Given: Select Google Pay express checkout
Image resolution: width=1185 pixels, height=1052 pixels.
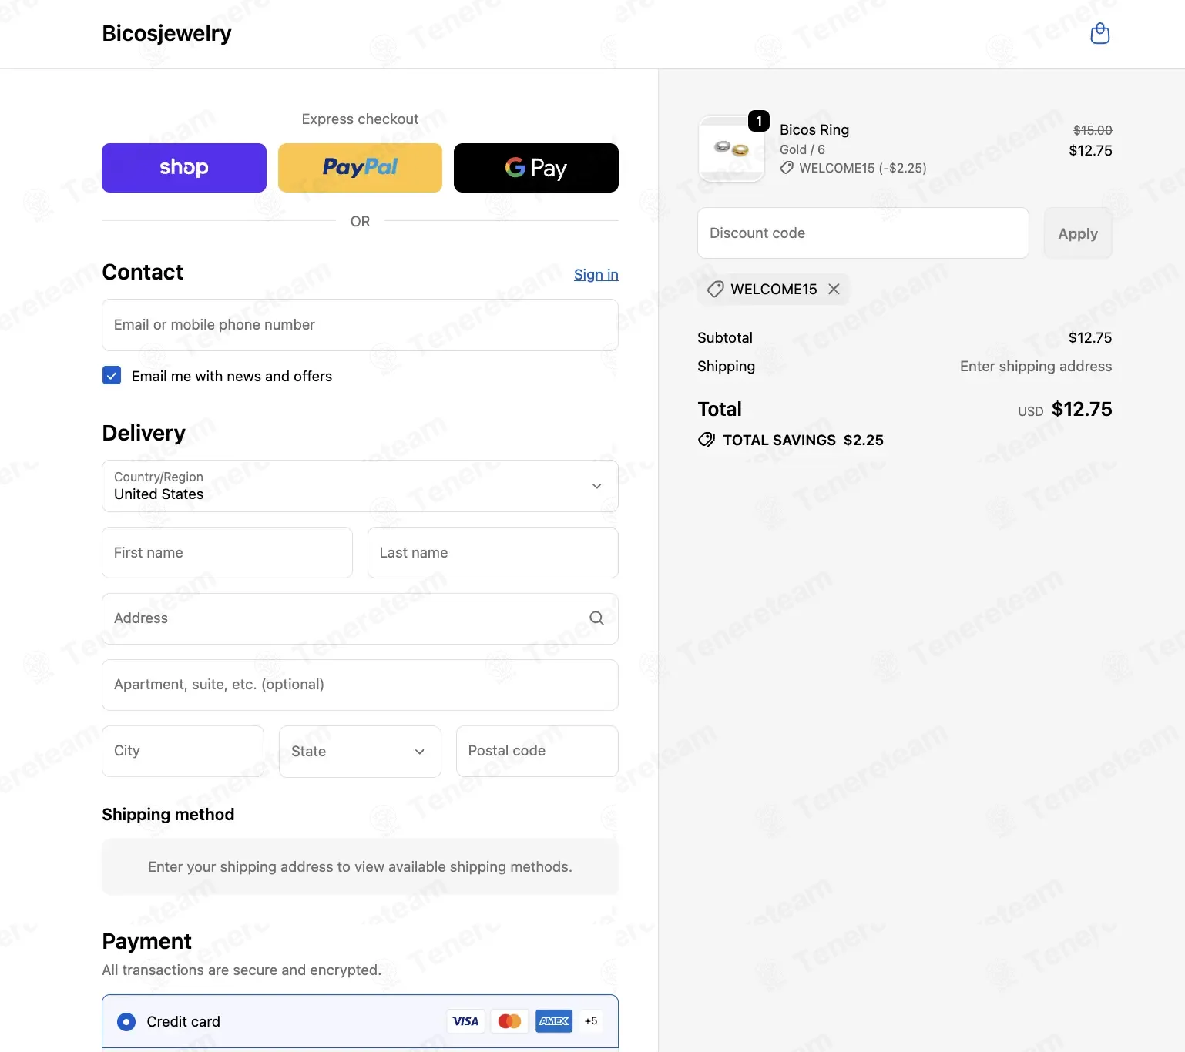Looking at the screenshot, I should tap(536, 168).
